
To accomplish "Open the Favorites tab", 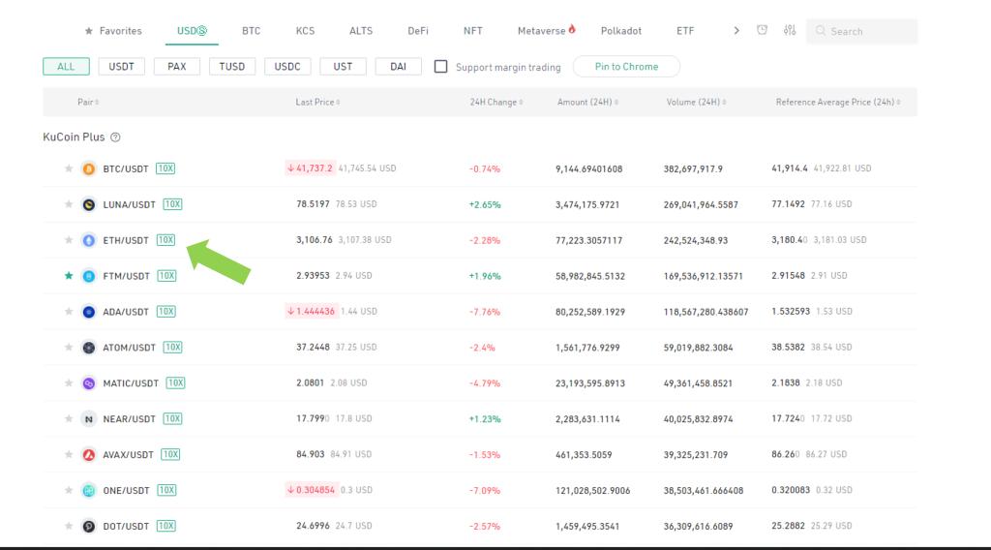I will pyautogui.click(x=113, y=30).
